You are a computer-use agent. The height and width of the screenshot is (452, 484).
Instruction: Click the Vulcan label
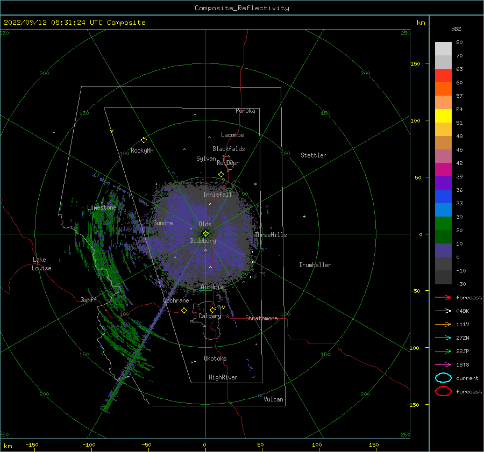tap(273, 399)
